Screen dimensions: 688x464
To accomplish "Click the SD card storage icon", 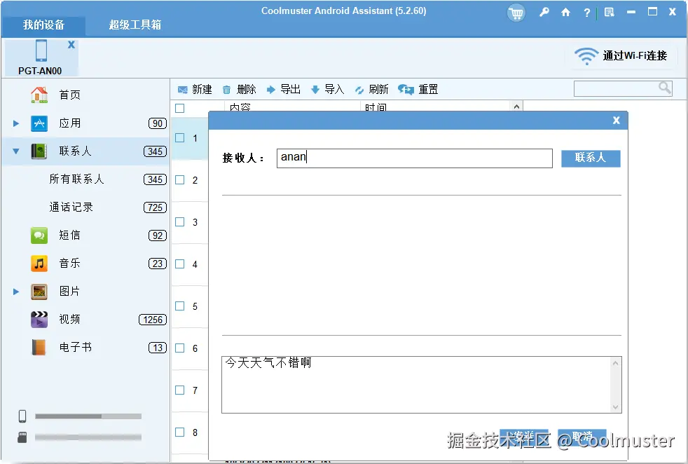I will (x=22, y=437).
